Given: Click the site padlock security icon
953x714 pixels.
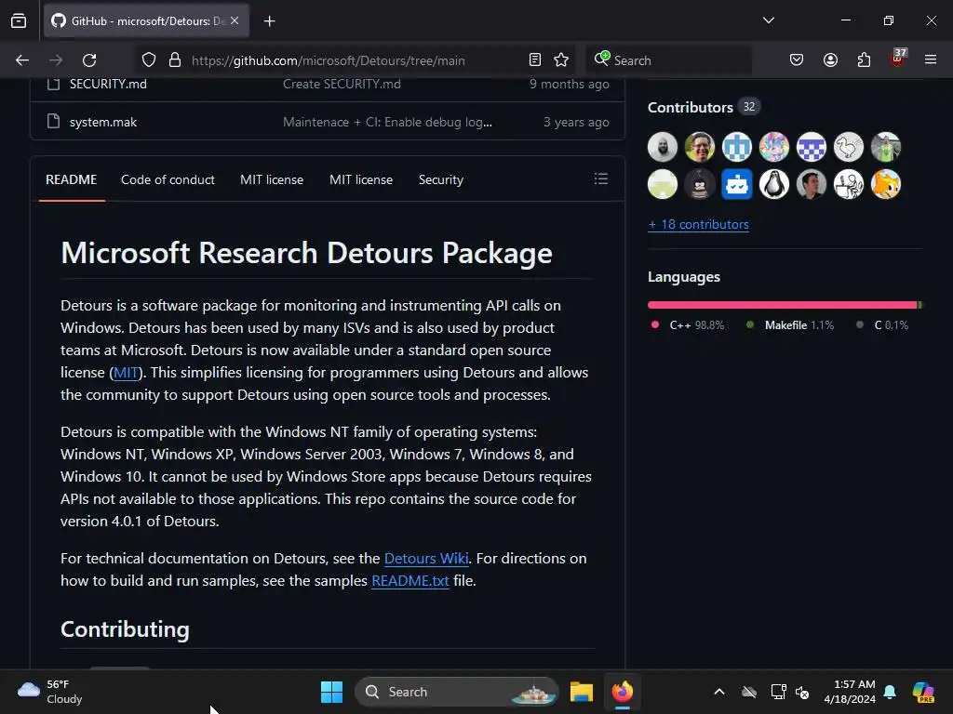Looking at the screenshot, I should pos(175,60).
